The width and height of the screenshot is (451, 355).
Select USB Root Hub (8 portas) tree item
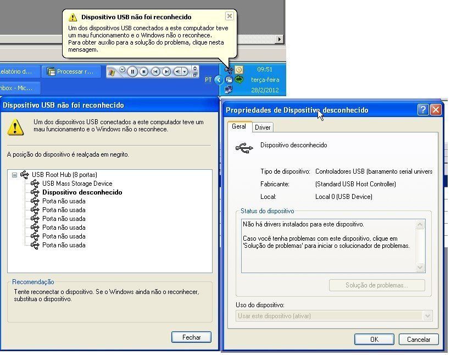click(x=64, y=175)
